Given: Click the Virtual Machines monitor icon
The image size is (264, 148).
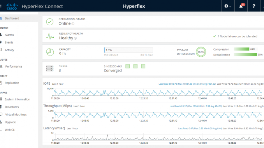Looking at the screenshot, I should [1, 114].
